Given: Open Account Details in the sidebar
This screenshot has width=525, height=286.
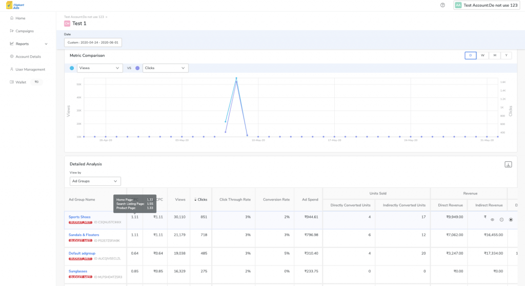Looking at the screenshot, I should pyautogui.click(x=28, y=56).
